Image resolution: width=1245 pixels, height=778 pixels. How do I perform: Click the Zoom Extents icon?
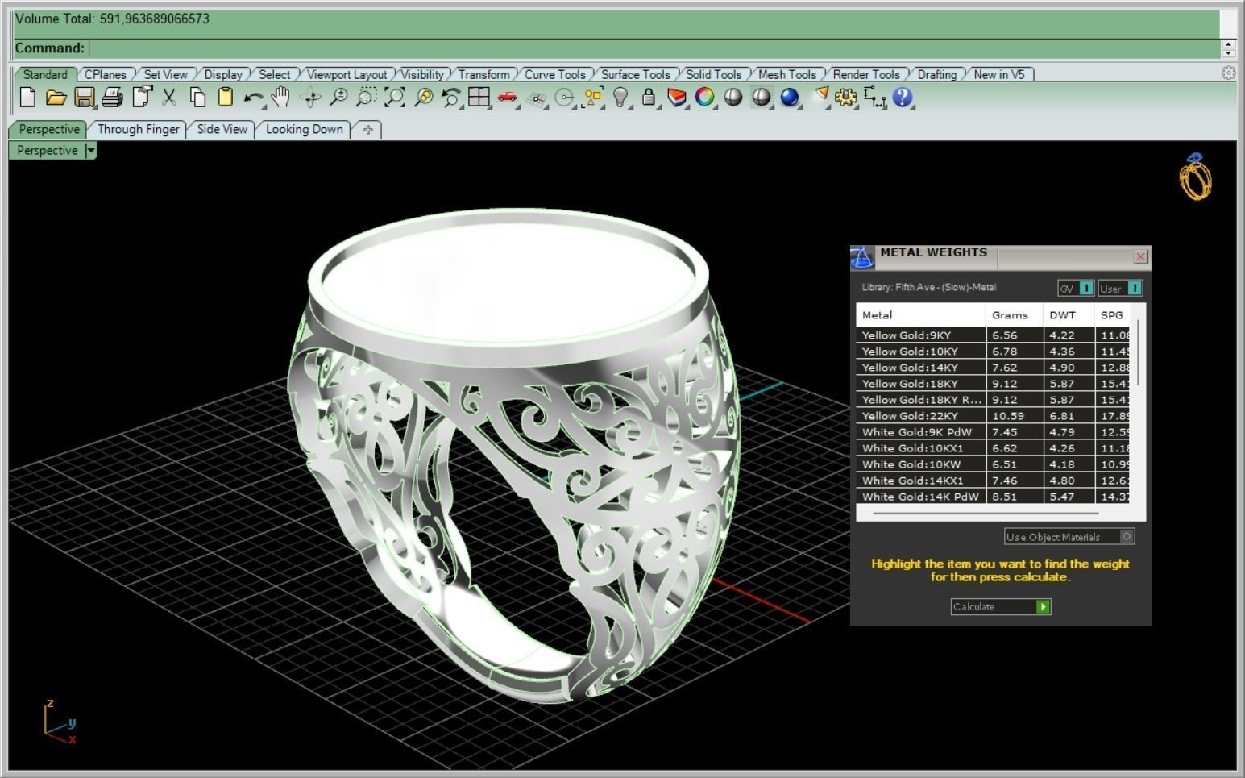tap(394, 98)
